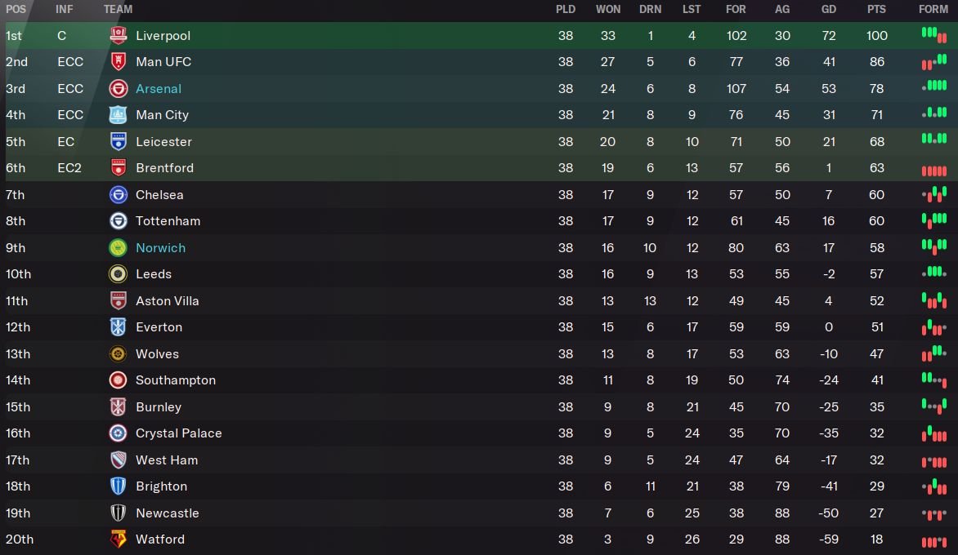This screenshot has height=555, width=958.
Task: Click the Norwich green club badge
Action: (x=118, y=247)
